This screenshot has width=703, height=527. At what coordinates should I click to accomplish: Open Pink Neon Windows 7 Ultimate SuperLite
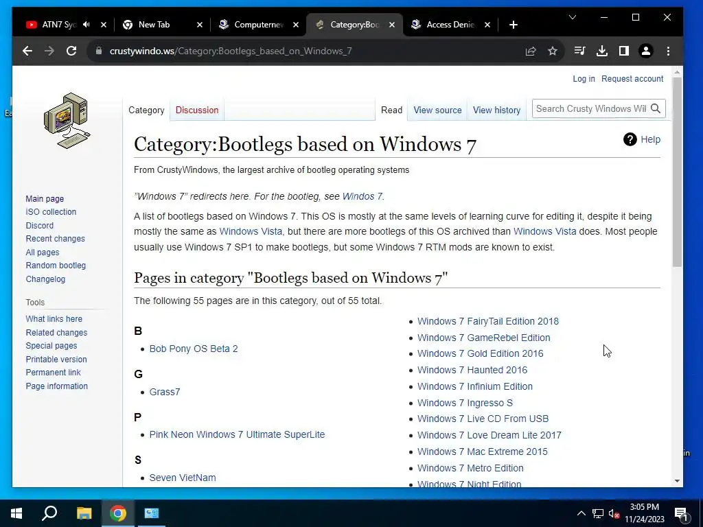point(237,434)
